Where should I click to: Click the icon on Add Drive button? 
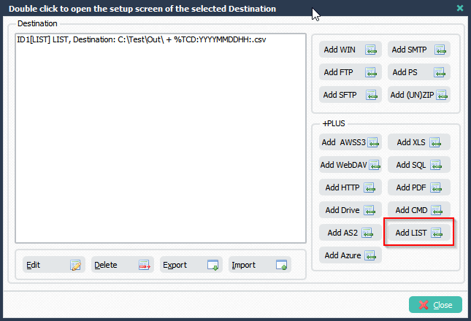(x=369, y=210)
